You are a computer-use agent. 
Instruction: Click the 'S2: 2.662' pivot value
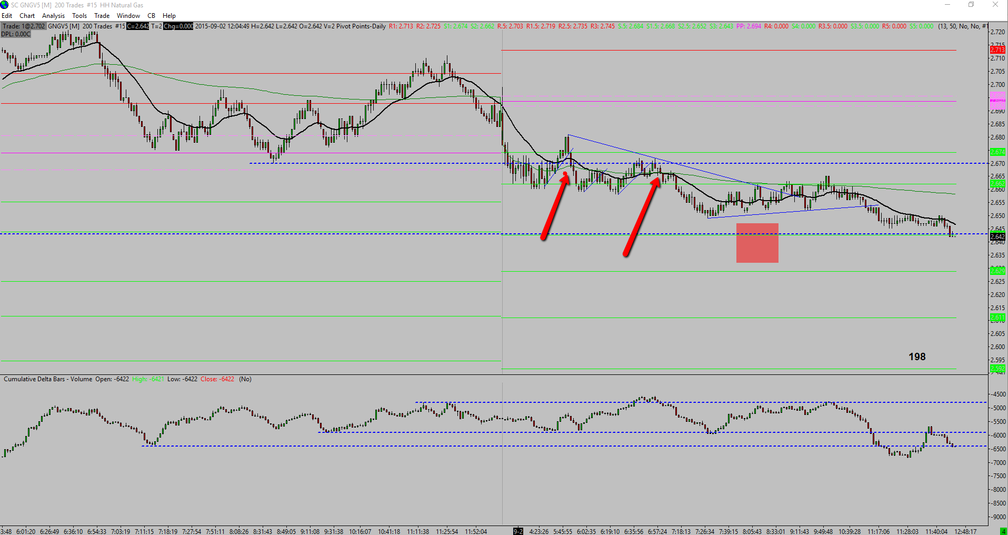coord(482,26)
